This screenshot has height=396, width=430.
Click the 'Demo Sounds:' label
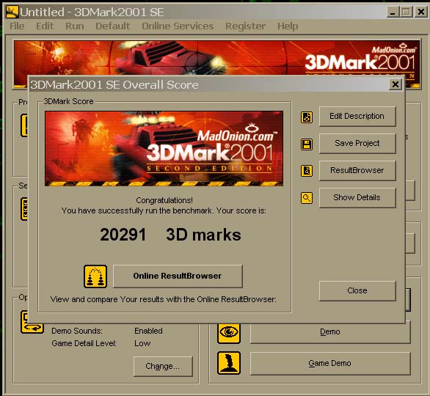(77, 331)
